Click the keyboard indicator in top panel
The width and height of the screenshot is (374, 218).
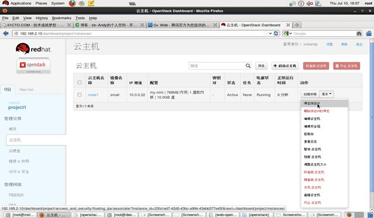(132, 4)
